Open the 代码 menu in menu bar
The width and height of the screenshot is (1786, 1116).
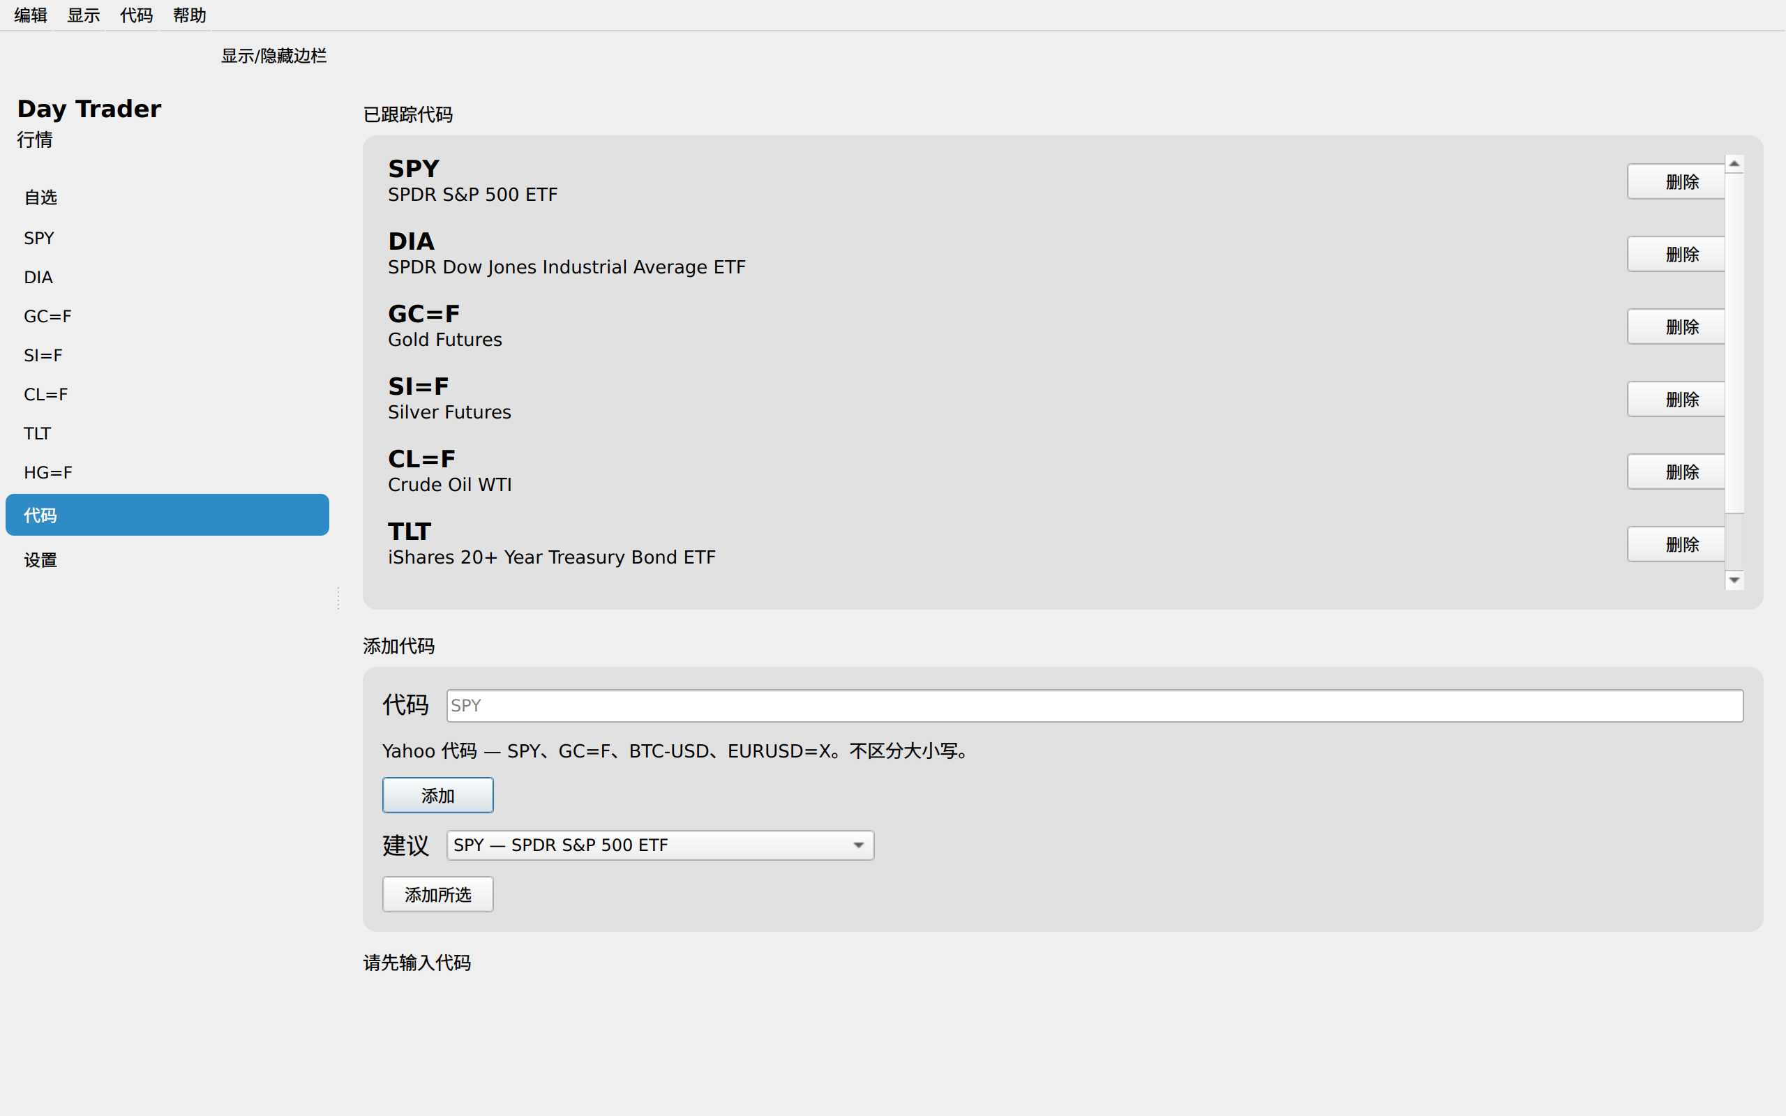137,15
